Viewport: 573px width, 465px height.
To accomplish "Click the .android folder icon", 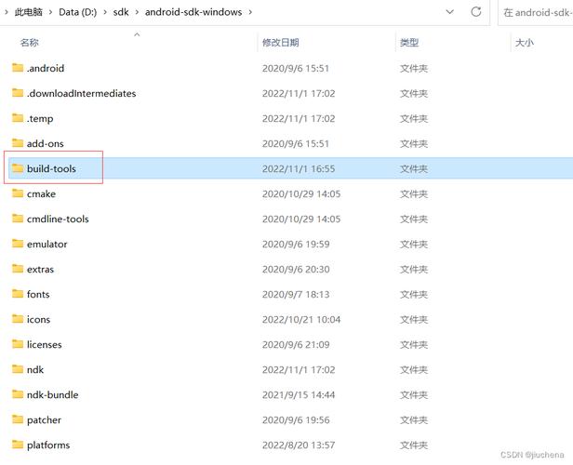I will 17,68.
